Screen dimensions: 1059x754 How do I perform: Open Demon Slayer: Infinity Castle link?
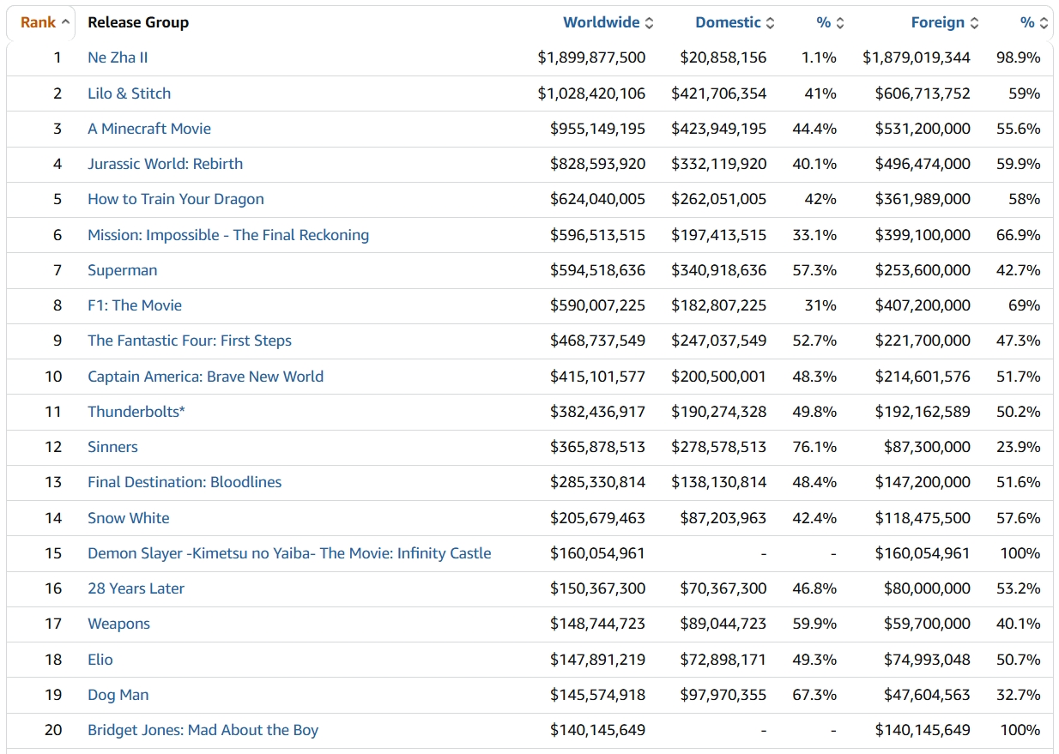click(289, 553)
